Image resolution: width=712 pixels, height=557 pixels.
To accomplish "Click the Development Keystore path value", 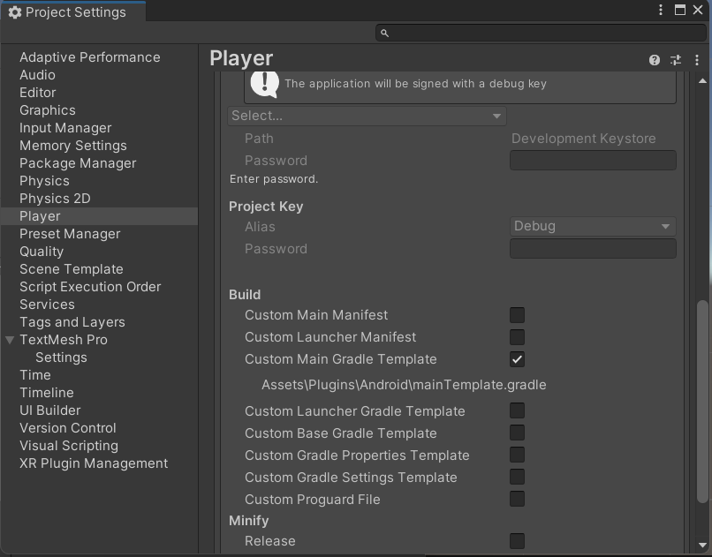I will pos(584,139).
